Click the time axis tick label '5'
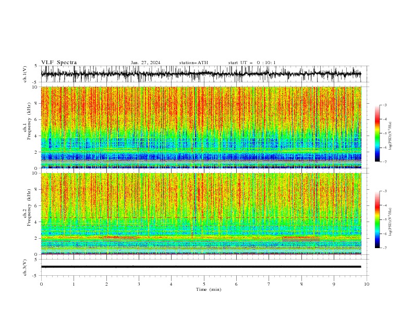The height and width of the screenshot is (319, 413). [204, 284]
